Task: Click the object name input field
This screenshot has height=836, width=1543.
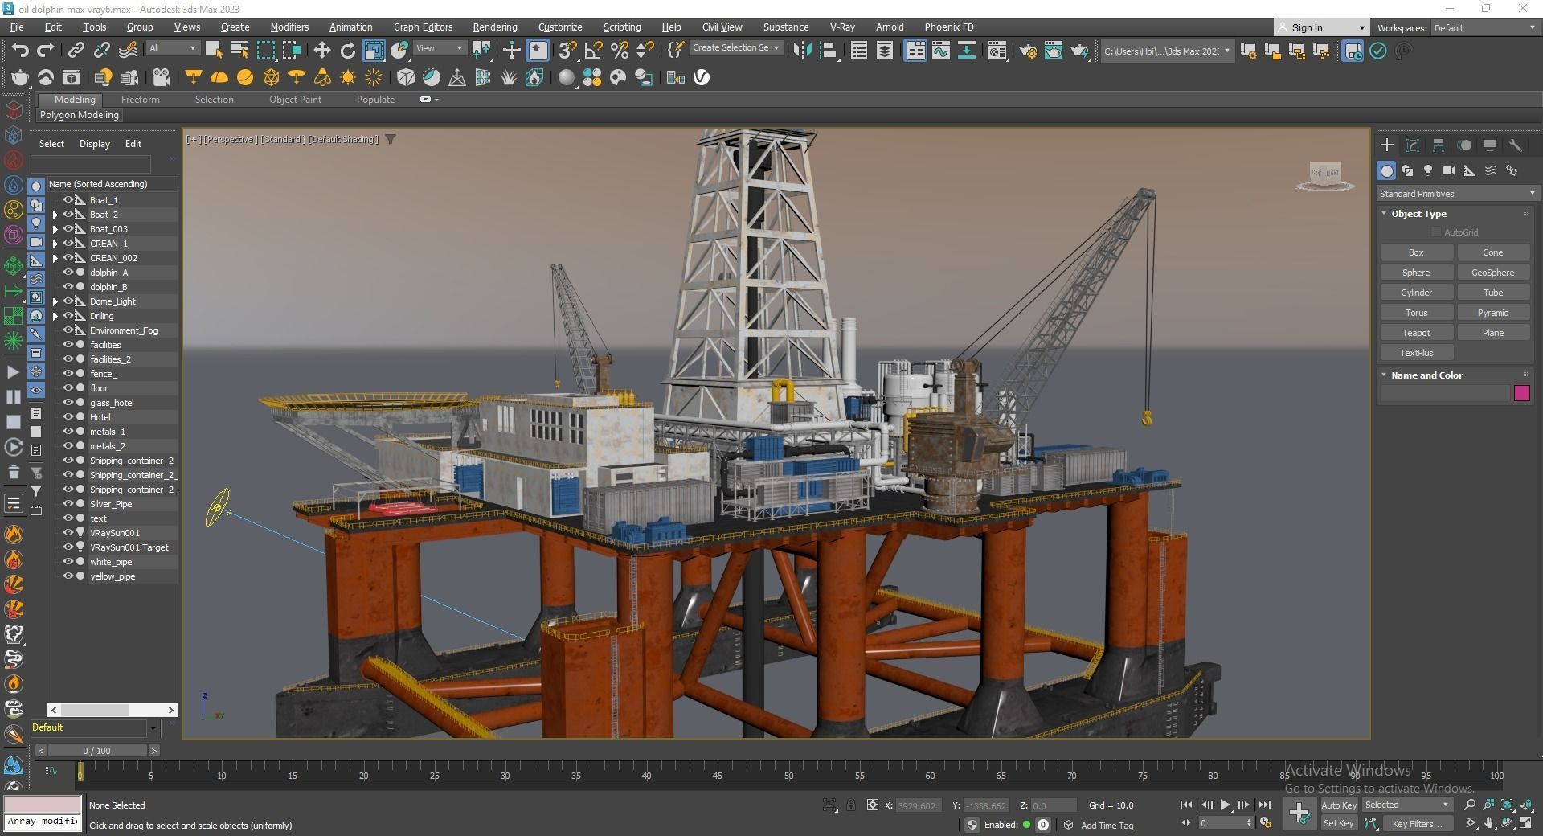Action: pos(1445,393)
